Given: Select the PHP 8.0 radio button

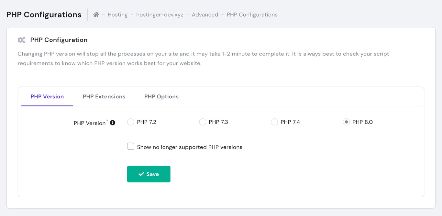Looking at the screenshot, I should click(x=346, y=122).
